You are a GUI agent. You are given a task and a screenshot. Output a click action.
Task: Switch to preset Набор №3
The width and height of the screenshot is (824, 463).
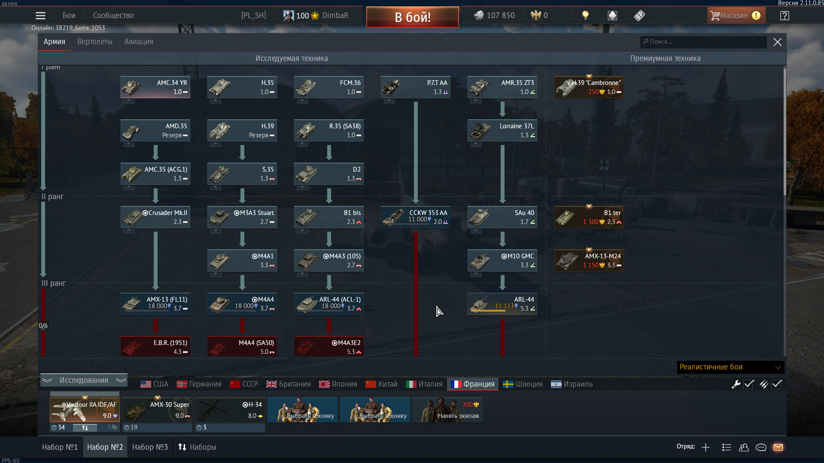[x=150, y=447]
